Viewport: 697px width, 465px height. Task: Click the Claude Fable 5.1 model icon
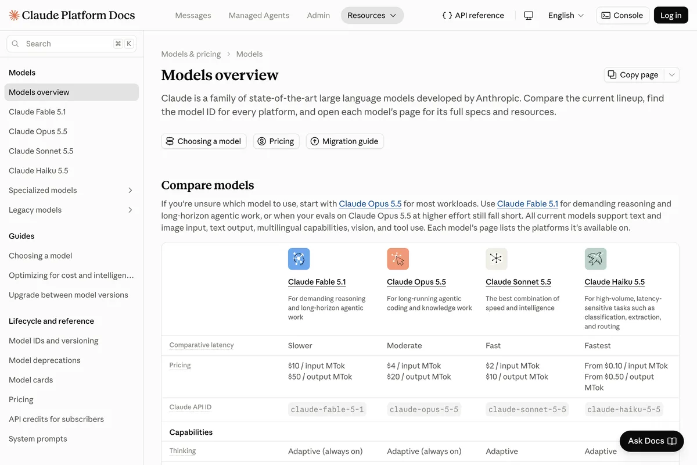[299, 259]
